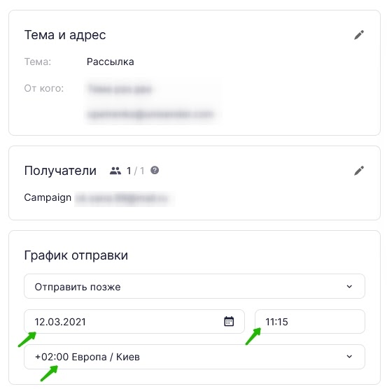
Task: Click the people icon beside Получатели
Action: (x=115, y=171)
